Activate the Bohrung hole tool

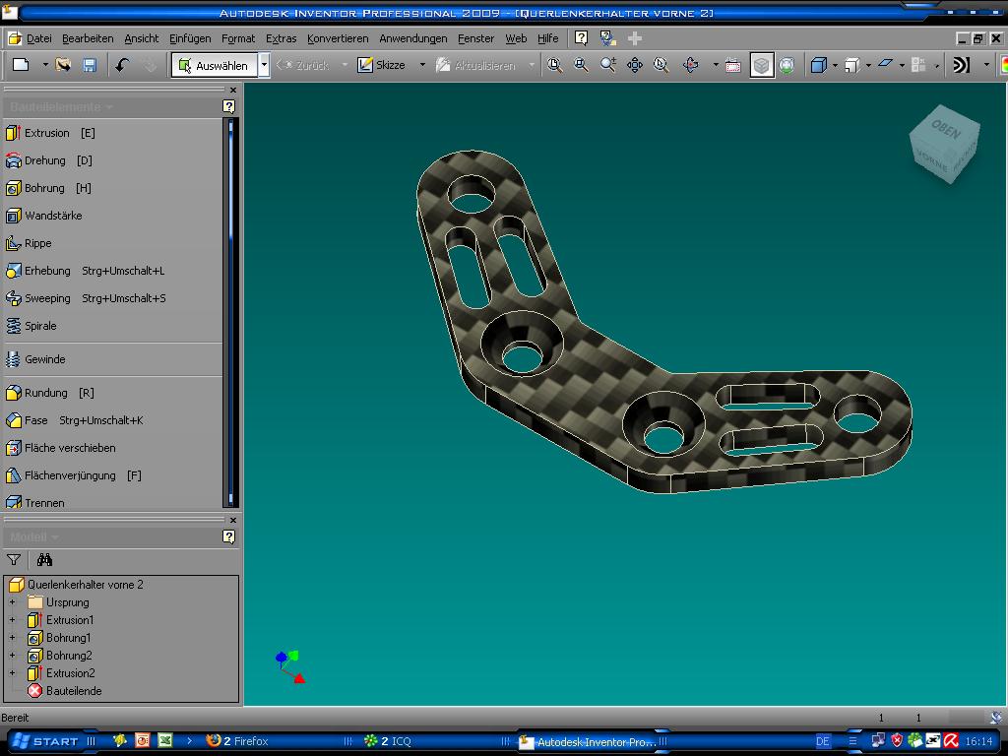(44, 188)
